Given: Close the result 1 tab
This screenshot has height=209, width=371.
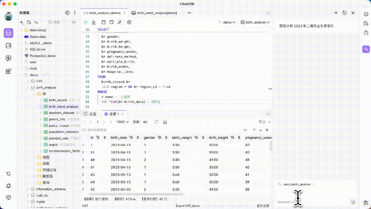Looking at the screenshot, I should [122, 114].
